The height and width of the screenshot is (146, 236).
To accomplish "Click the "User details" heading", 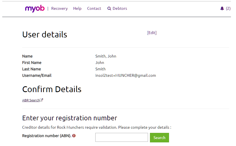I will pos(45,34).
